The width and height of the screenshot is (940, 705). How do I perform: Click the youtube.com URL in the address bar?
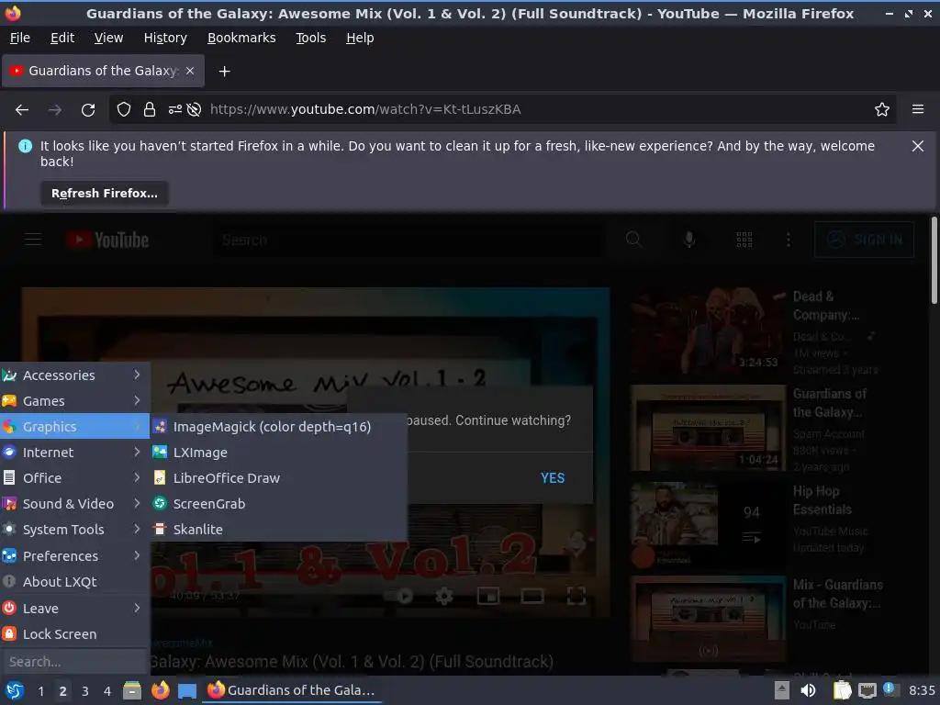[365, 110]
